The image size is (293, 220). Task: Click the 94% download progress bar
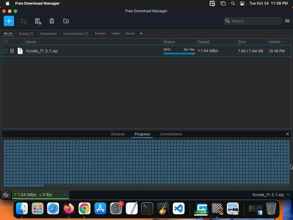[179, 54]
